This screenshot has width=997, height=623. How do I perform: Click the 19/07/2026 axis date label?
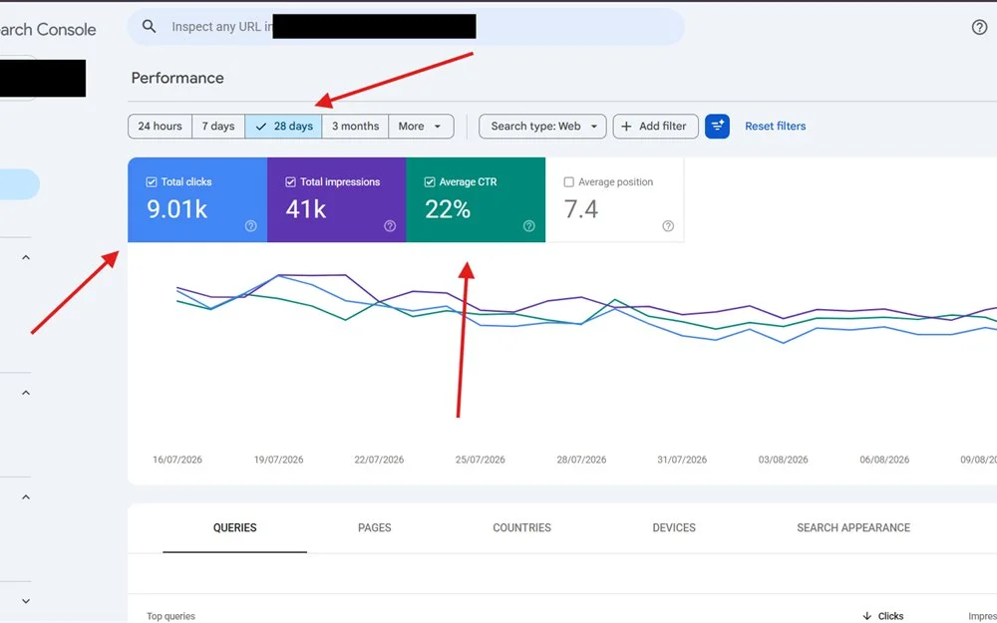tap(278, 460)
